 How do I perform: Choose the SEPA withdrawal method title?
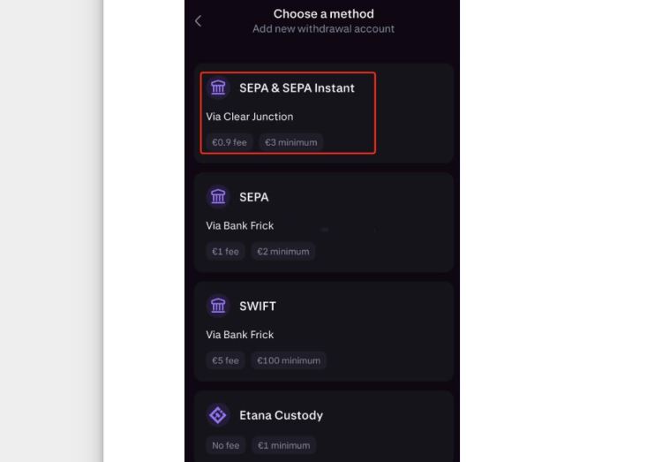point(253,197)
